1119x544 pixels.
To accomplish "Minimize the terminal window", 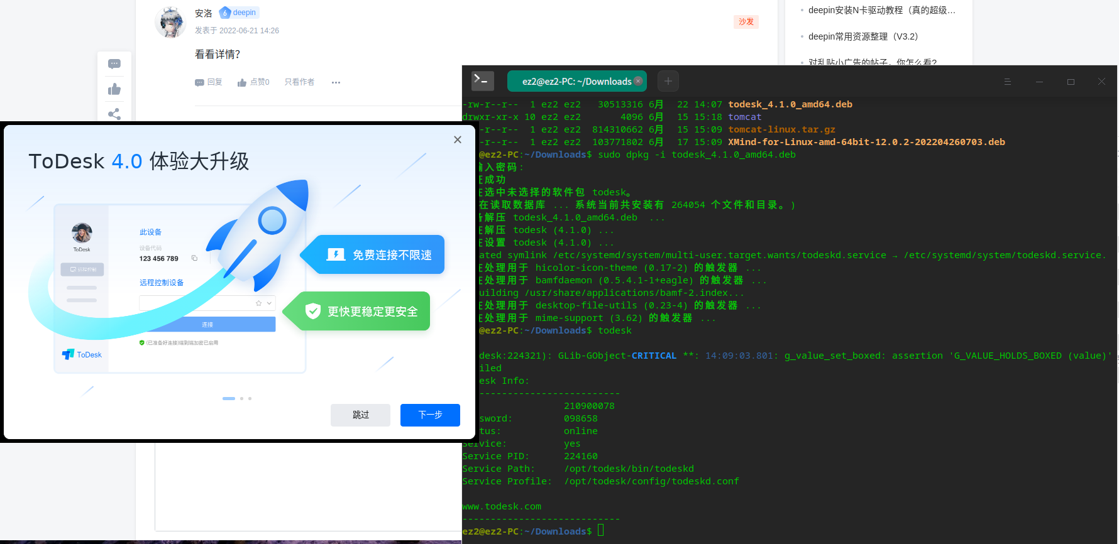I will [x=1039, y=82].
